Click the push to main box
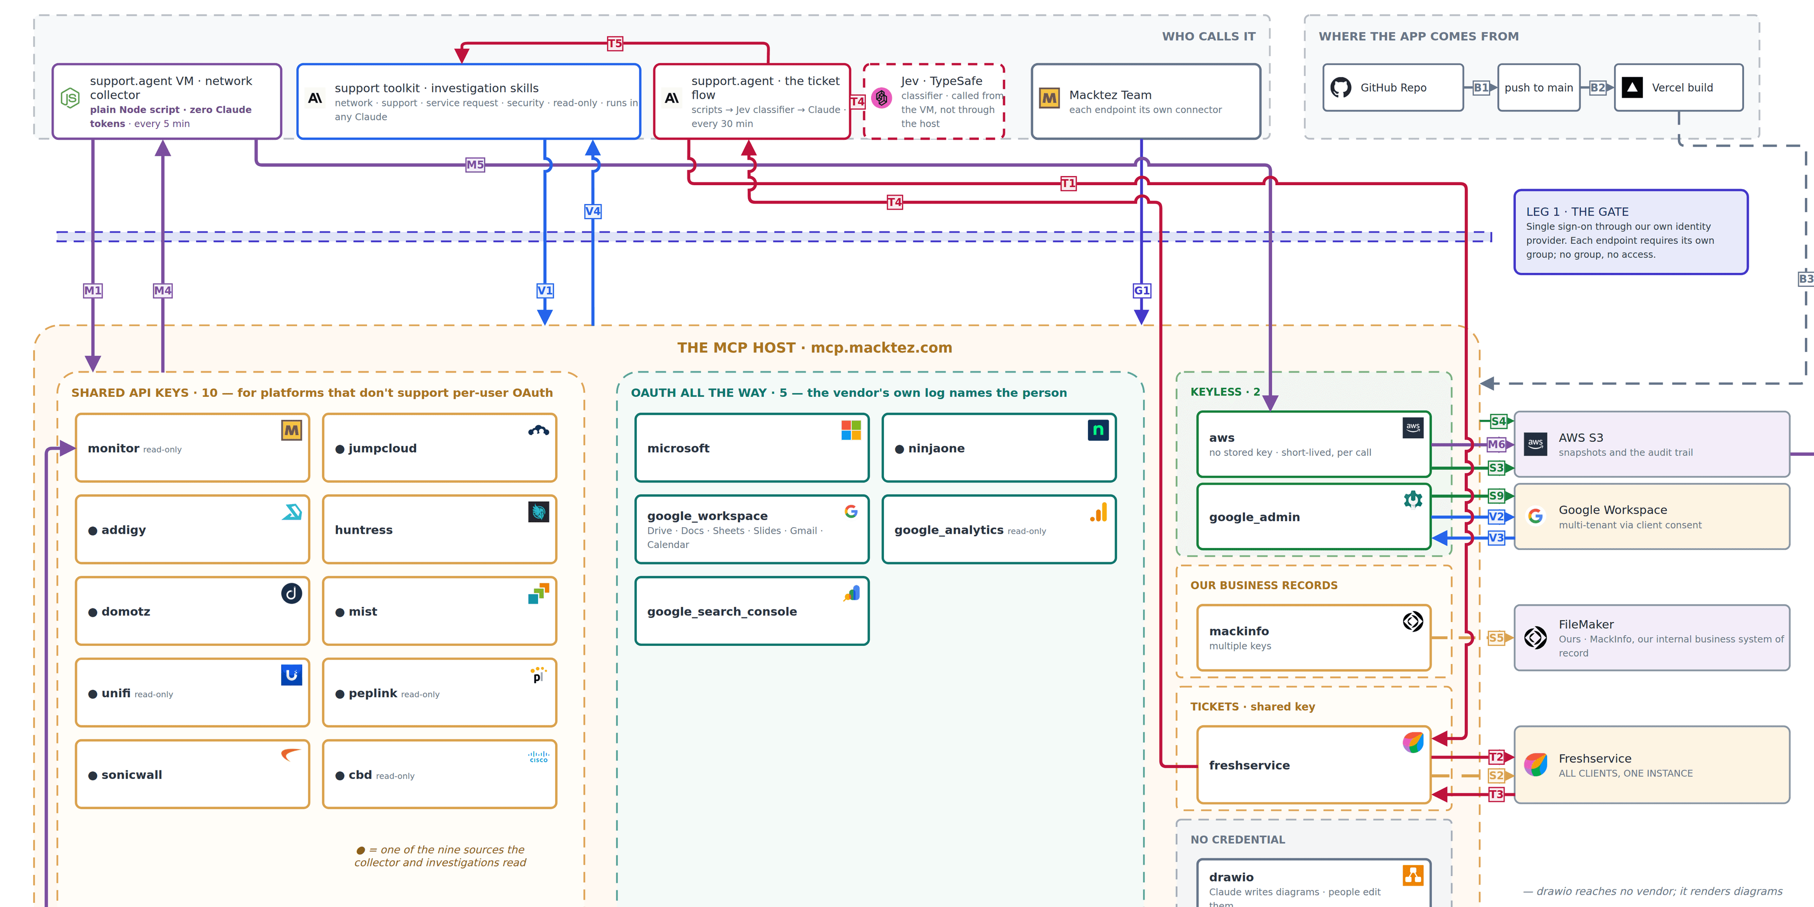Viewport: 1814px width, 907px height. coord(1539,87)
